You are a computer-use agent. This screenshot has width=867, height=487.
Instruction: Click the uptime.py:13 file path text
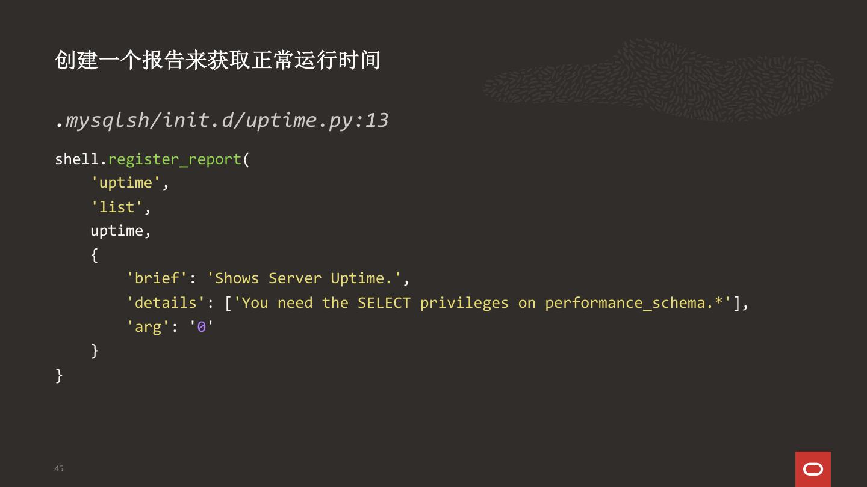coord(222,120)
